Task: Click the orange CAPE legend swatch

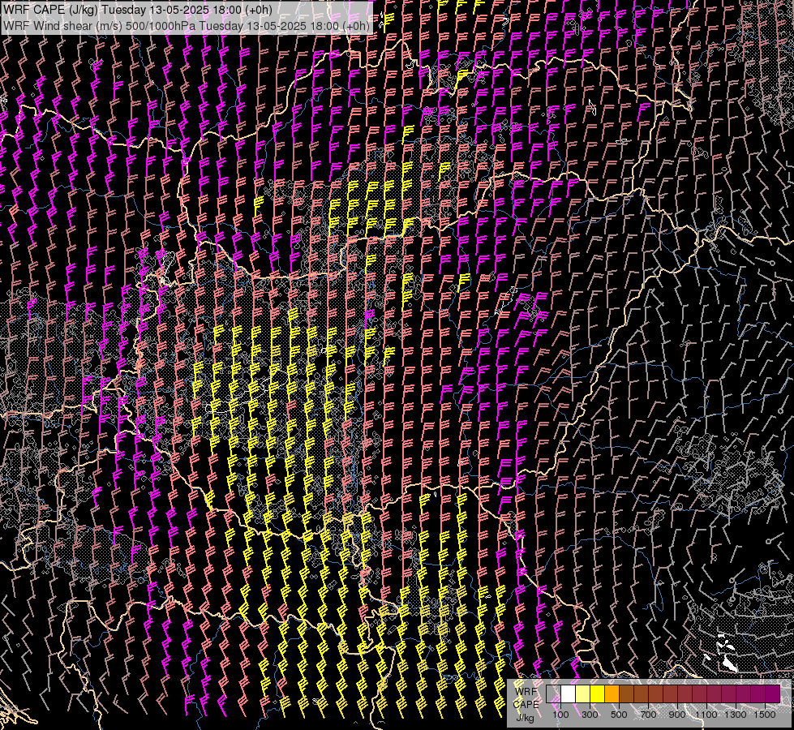Action: (612, 693)
